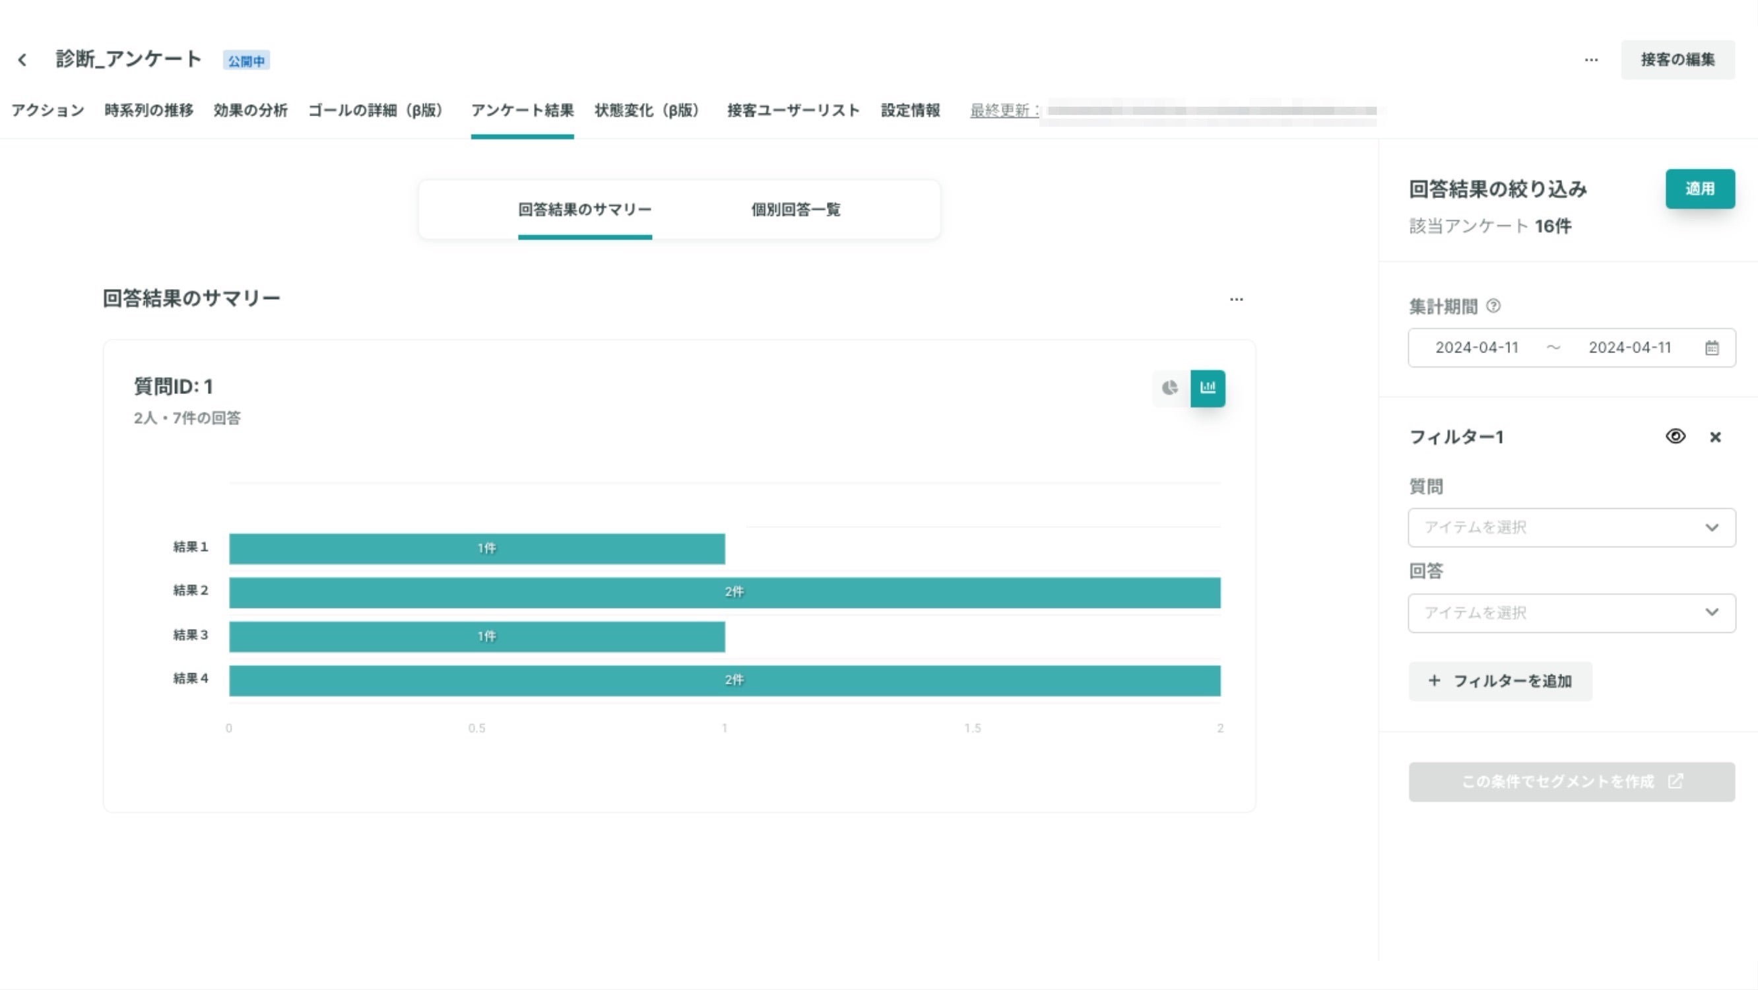Expand the 回答 item dropdown
Screen dimensions: 1758x990
(1572, 613)
